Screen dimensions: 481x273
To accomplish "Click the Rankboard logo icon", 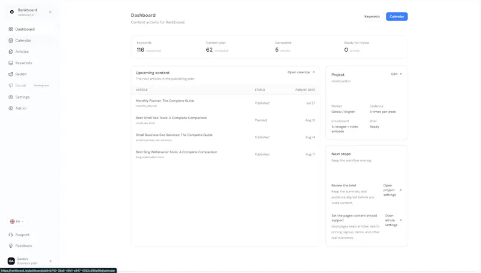I will point(11,12).
